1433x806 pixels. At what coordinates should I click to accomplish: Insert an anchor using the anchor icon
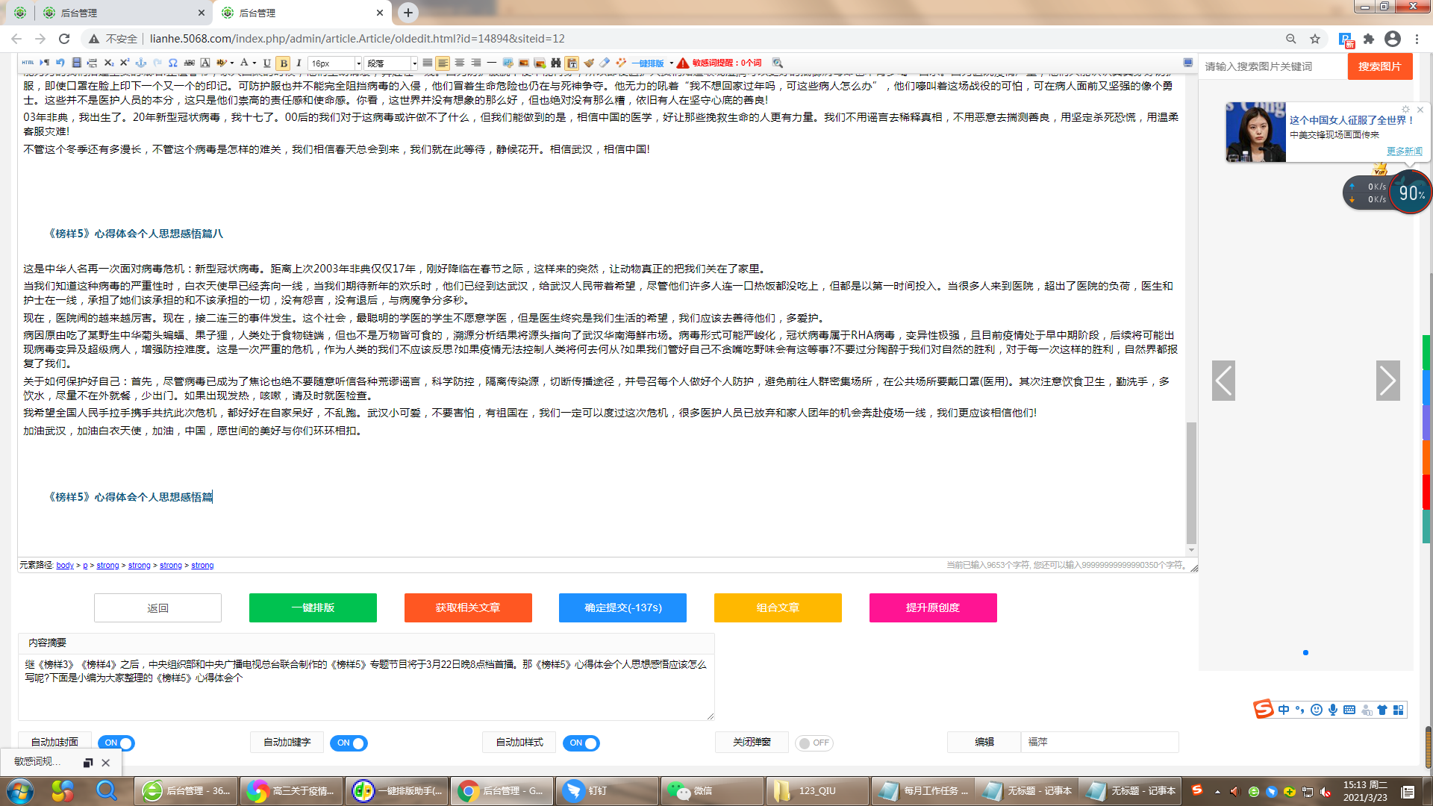[x=141, y=63]
